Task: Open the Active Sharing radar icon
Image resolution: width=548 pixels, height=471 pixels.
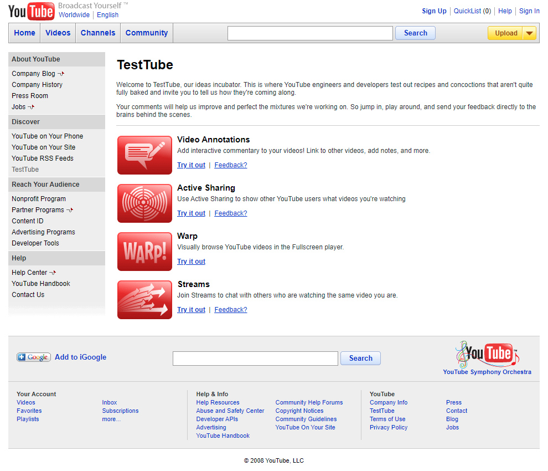Action: coord(144,203)
